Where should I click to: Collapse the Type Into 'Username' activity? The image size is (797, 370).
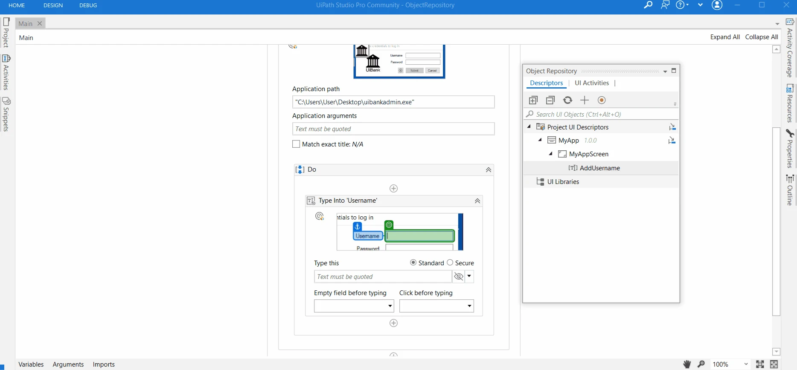coord(477,201)
